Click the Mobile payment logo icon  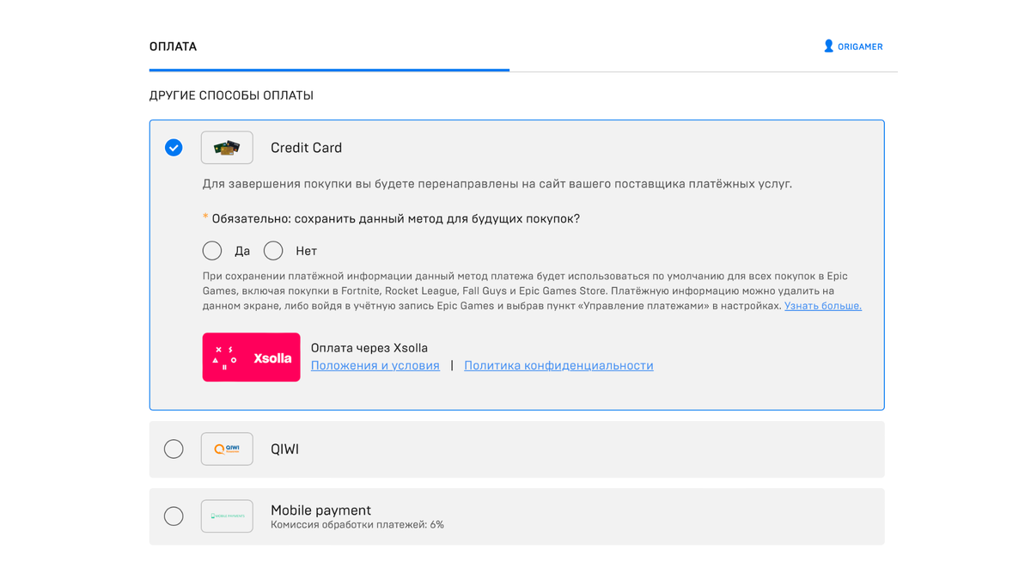point(227,516)
